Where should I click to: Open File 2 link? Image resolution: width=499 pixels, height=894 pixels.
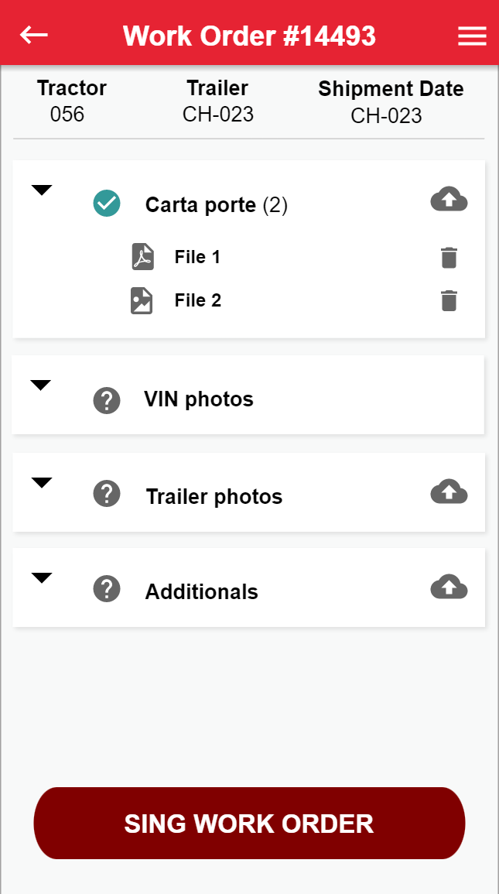pos(198,300)
